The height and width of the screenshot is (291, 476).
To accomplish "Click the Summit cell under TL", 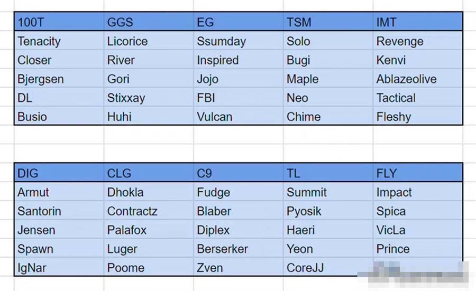I will pos(328,192).
